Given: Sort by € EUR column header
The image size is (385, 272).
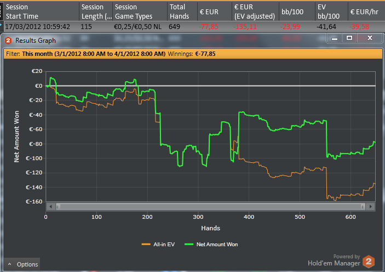Looking at the screenshot, I should pyautogui.click(x=215, y=12).
